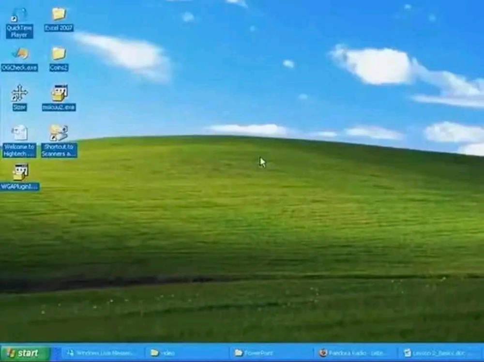
Task: Click the Shortcut to Scanners label text
Action: [x=59, y=150]
